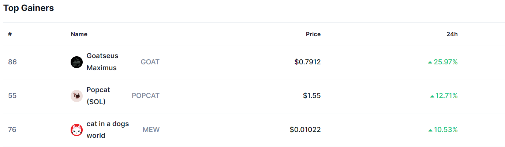Click the green arrow beside 12.71%
This screenshot has width=505, height=147.
[x=432, y=96]
